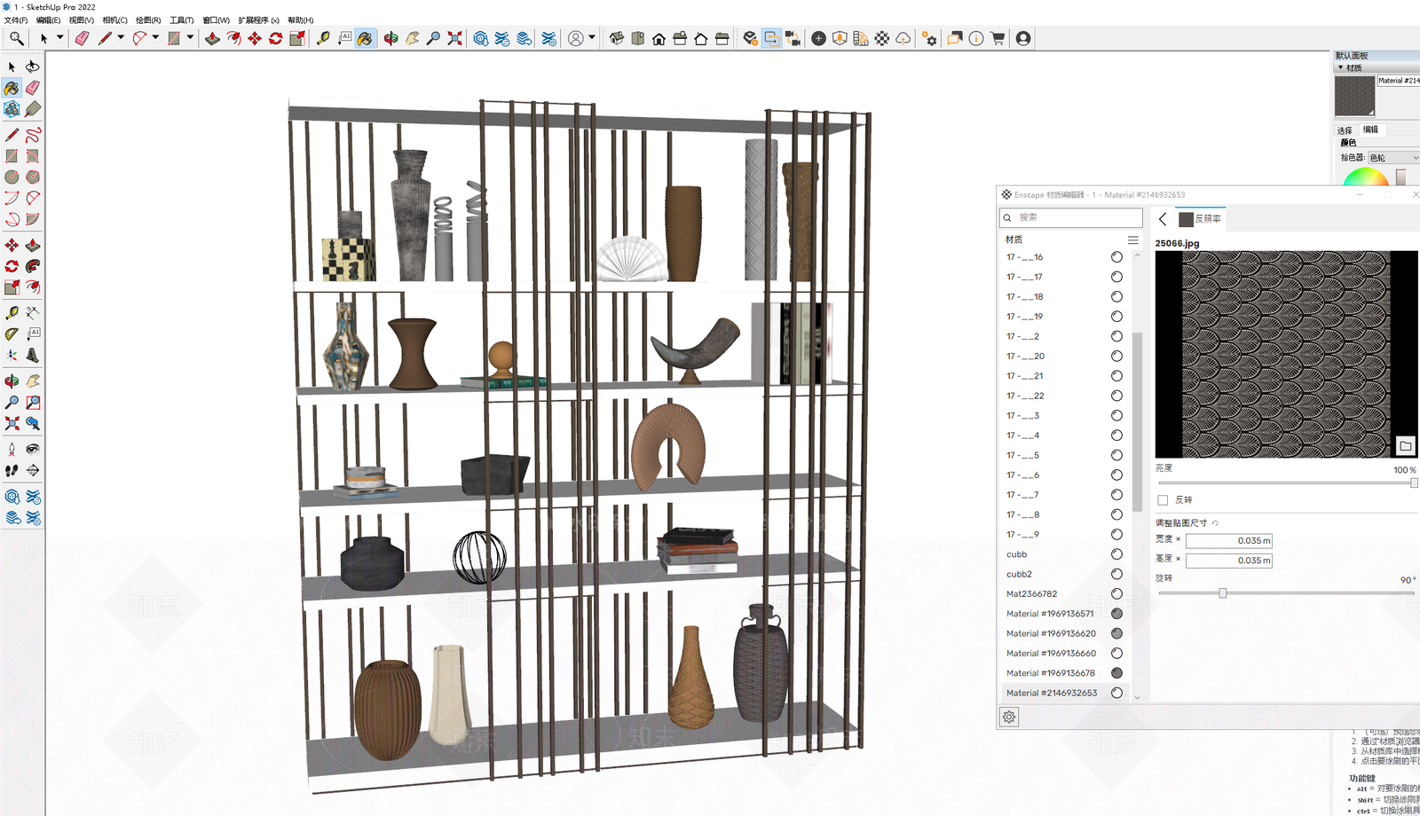Open the Line tool dropdown arrow
This screenshot has width=1420, height=816.
(121, 37)
